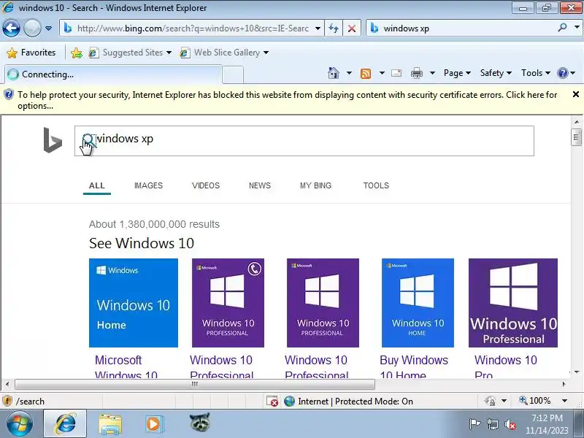
Task: Switch to the NEWS tab
Action: [x=260, y=185]
